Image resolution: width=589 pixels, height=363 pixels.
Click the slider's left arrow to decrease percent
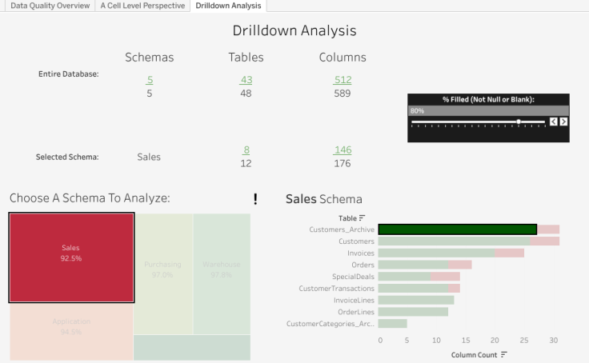click(x=553, y=122)
